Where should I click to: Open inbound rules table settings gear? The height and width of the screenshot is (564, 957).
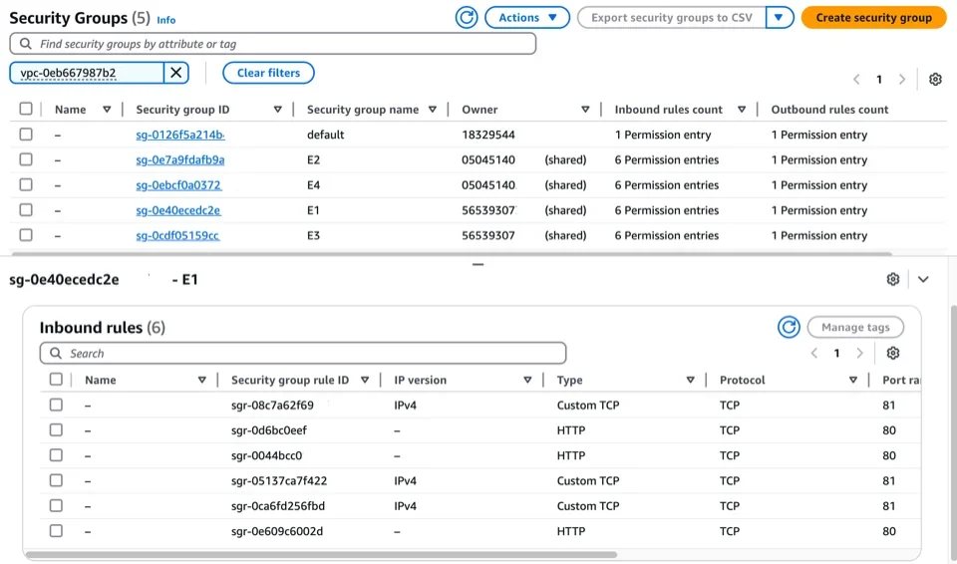click(x=892, y=354)
